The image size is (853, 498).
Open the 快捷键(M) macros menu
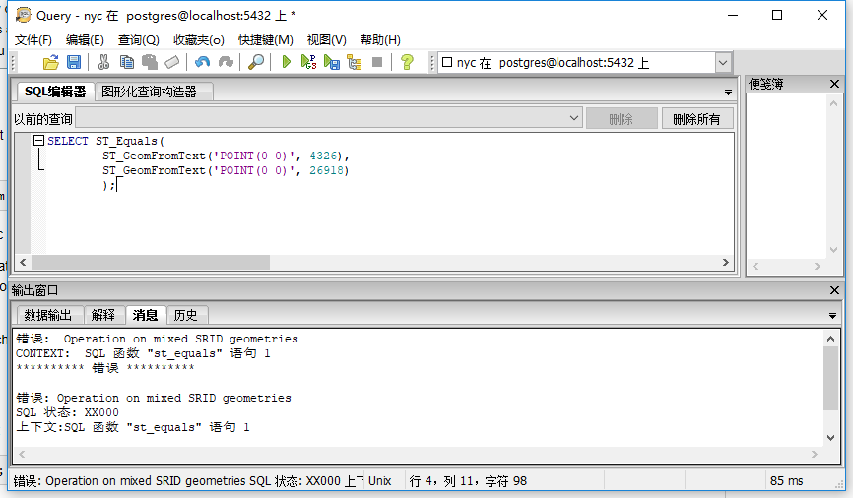coord(266,39)
